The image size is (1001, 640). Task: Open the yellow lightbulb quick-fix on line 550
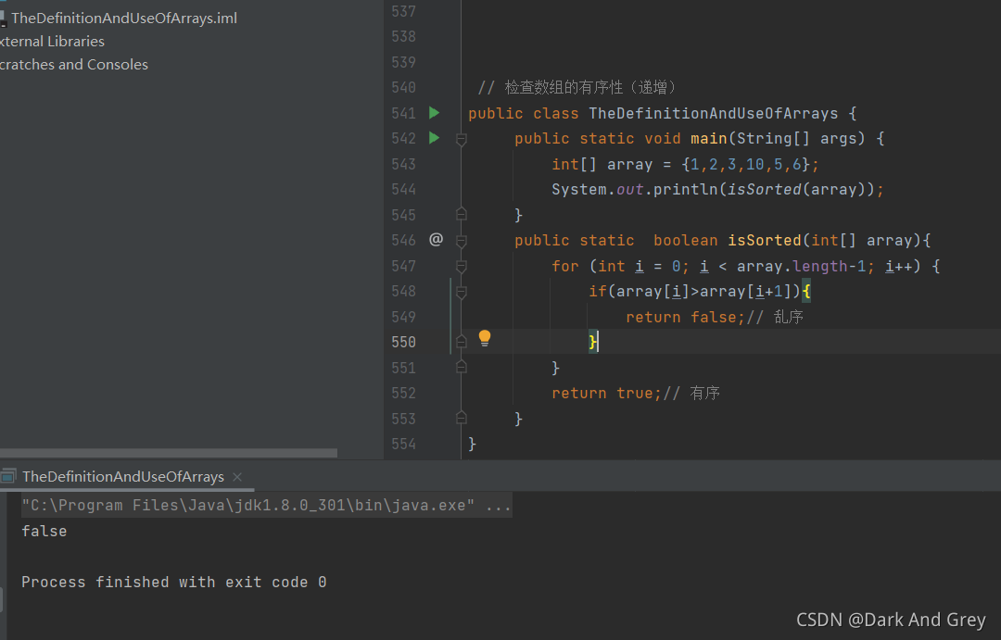[x=485, y=338]
